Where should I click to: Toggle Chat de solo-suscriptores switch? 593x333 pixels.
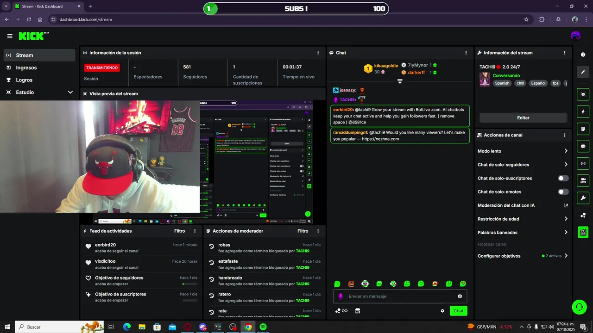[x=563, y=178]
